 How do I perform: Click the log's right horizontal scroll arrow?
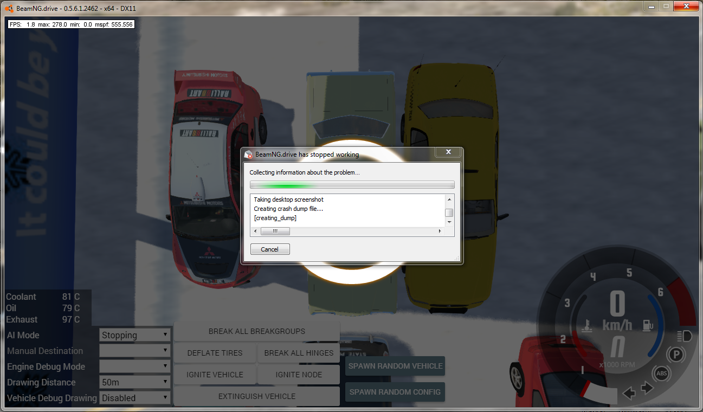point(440,231)
